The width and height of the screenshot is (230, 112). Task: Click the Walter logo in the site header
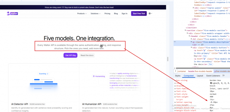pyautogui.click(x=12, y=14)
